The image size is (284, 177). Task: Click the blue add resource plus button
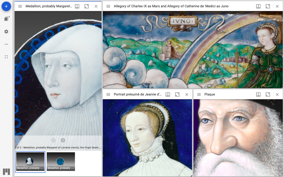[x=6, y=6]
